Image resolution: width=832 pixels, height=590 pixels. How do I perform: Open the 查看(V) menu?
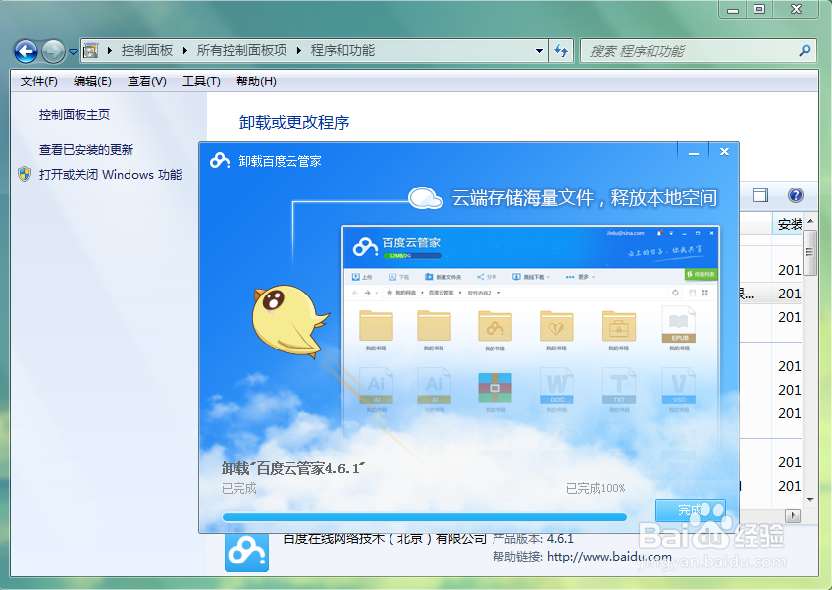(147, 81)
